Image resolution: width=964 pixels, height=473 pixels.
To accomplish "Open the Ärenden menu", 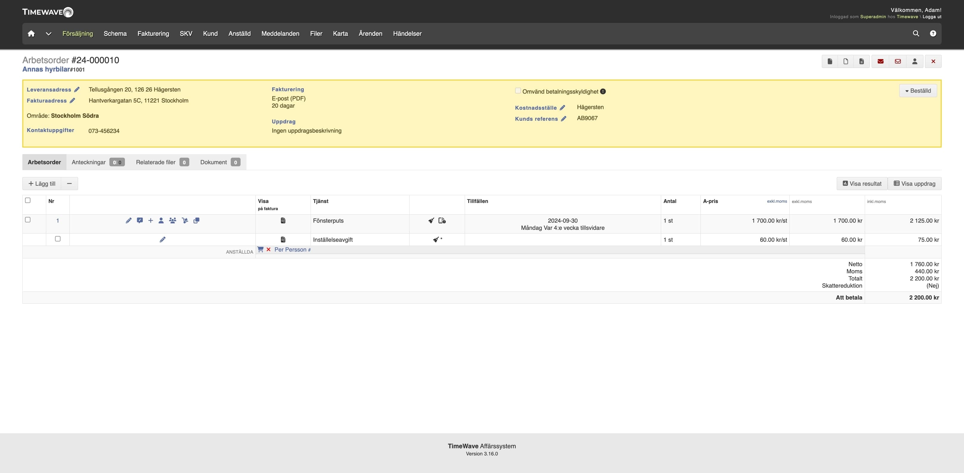I will (371, 34).
